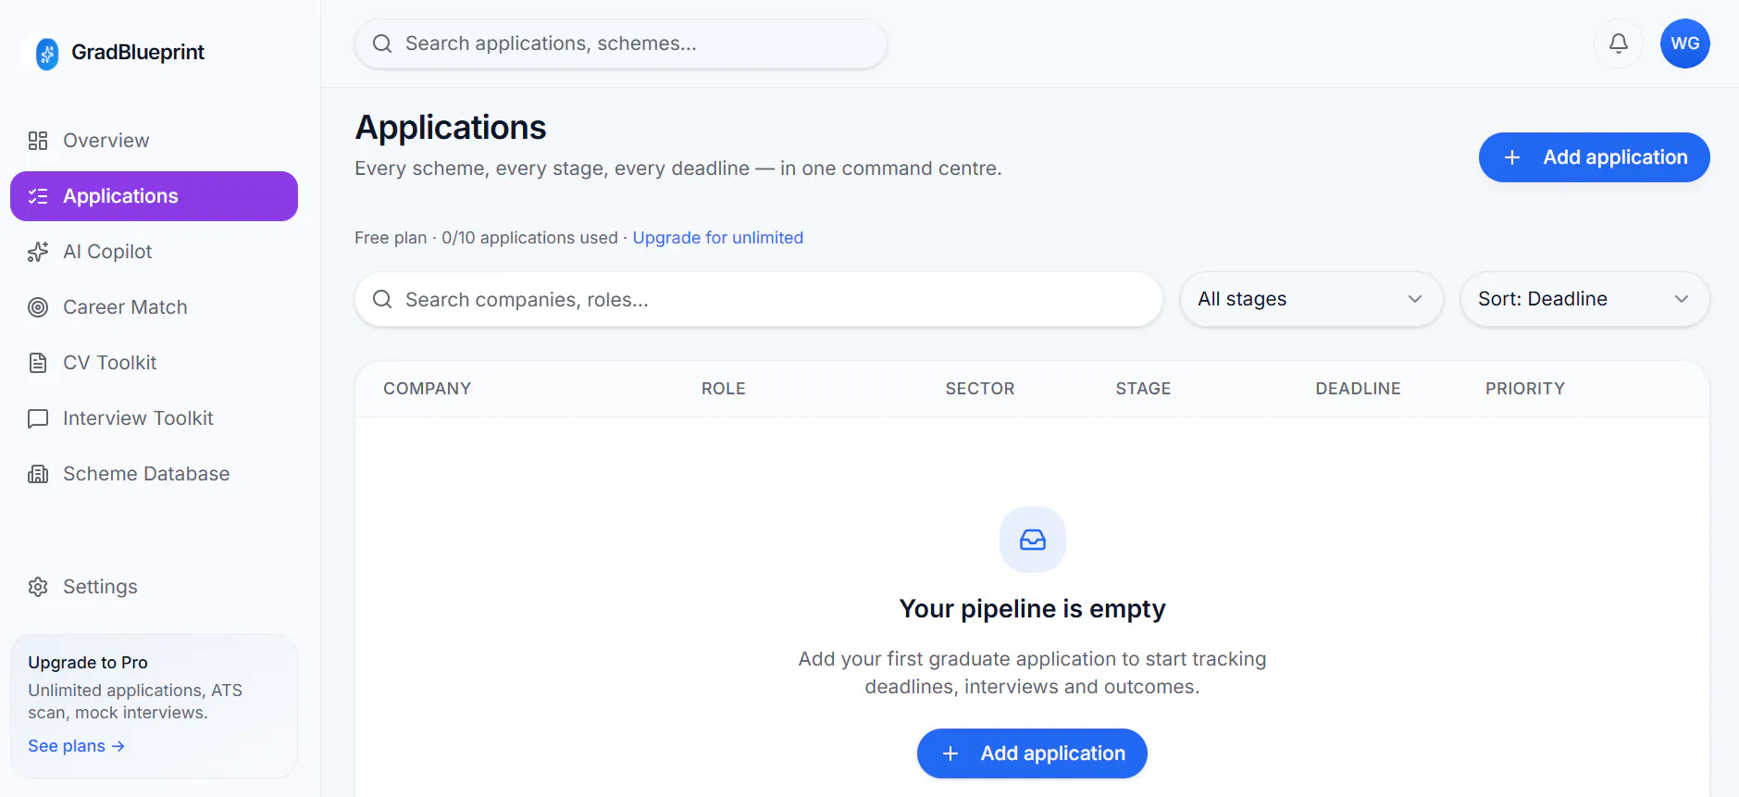Click the Overview grid icon in sidebar
This screenshot has width=1739, height=797.
38,141
